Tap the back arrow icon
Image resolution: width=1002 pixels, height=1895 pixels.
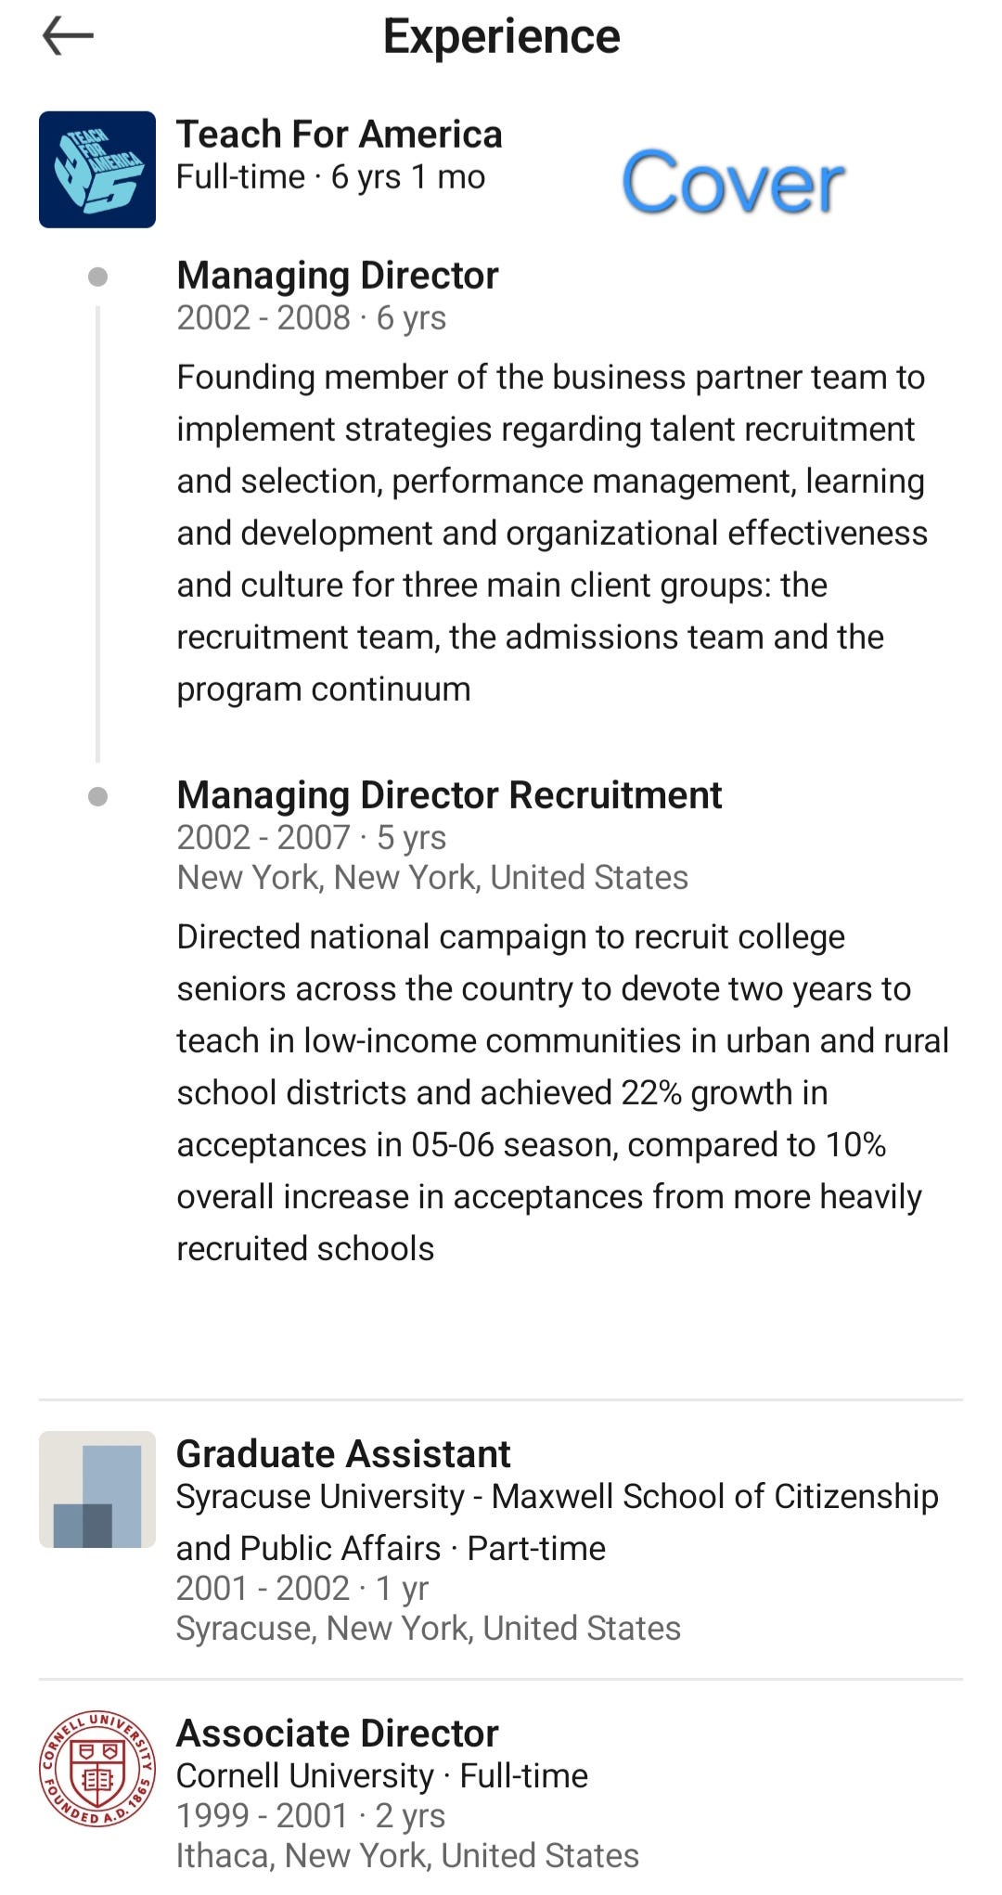point(68,37)
